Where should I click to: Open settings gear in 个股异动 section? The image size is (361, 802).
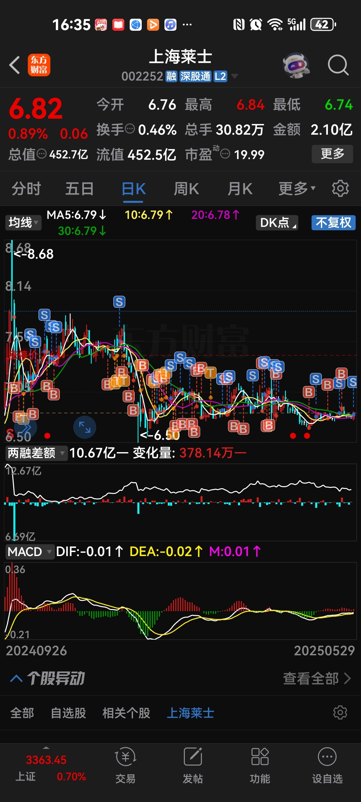[340, 712]
